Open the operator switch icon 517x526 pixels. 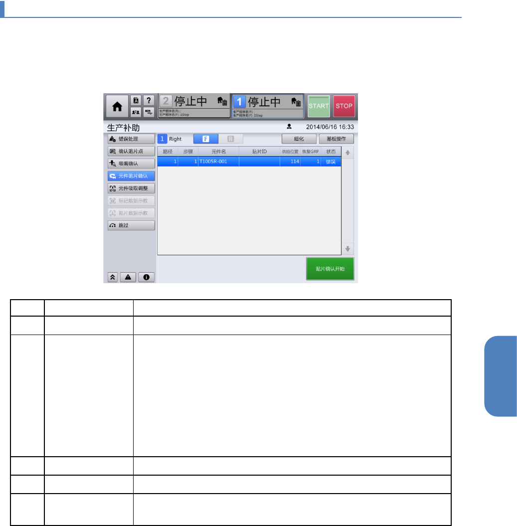pyautogui.click(x=136, y=112)
